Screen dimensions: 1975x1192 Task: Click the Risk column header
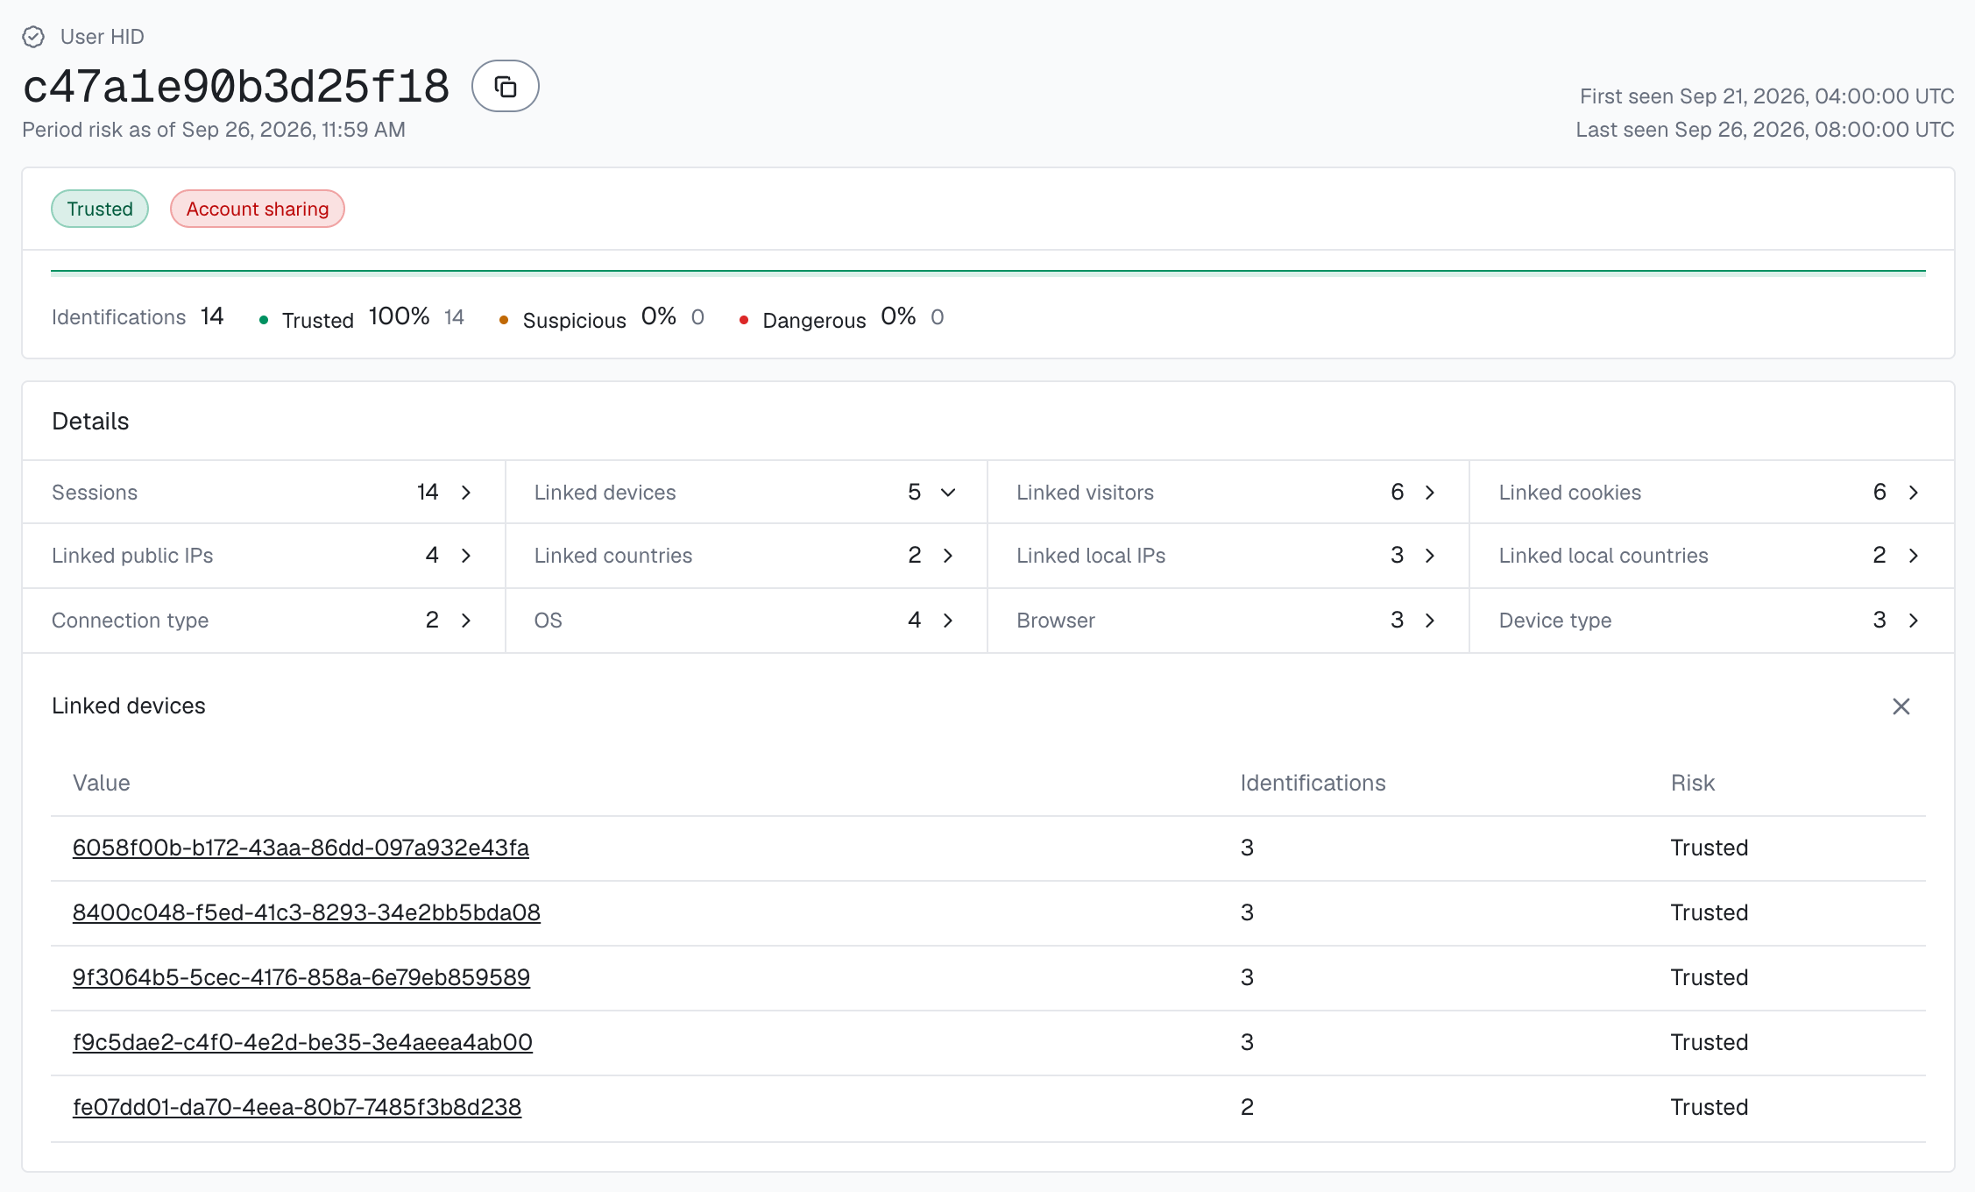[1692, 783]
